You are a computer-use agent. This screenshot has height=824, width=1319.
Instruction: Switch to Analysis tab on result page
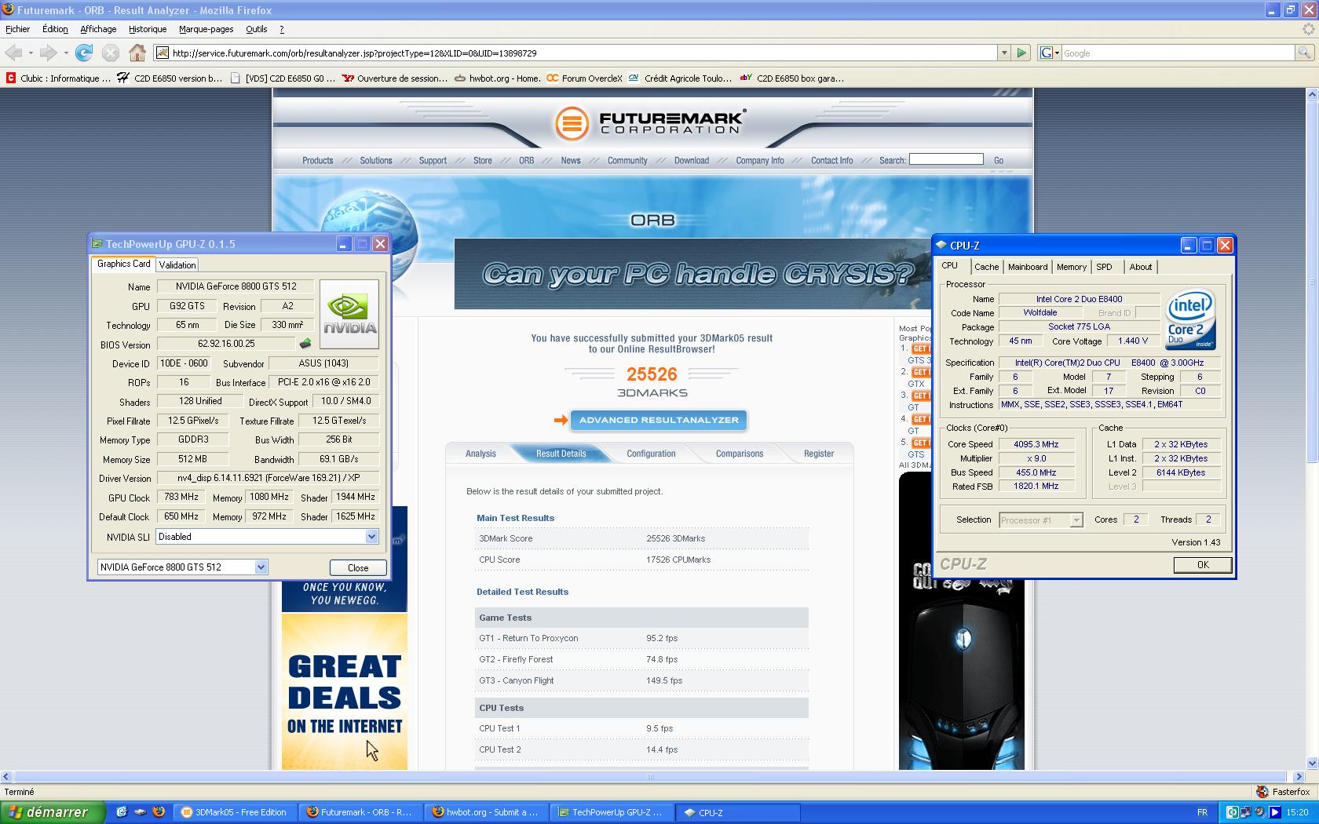tap(480, 454)
